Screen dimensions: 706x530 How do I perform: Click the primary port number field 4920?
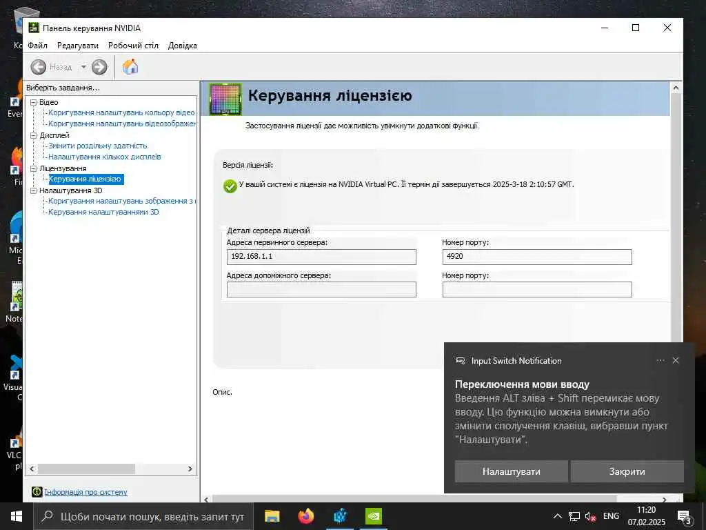tap(537, 257)
